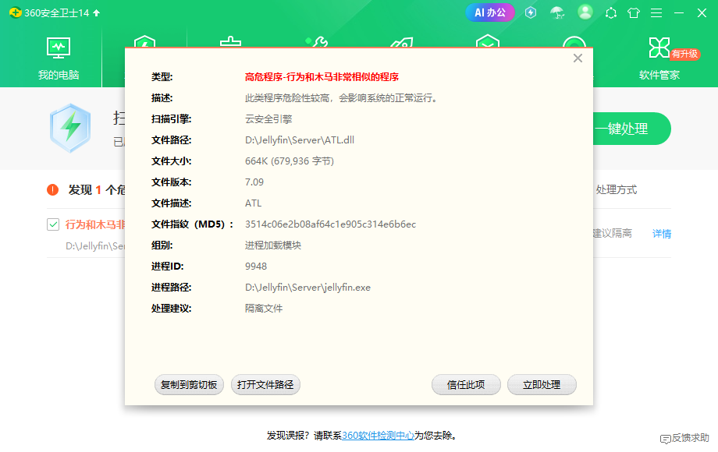
Task: Open the 我的电脑 tab
Action: pyautogui.click(x=59, y=59)
